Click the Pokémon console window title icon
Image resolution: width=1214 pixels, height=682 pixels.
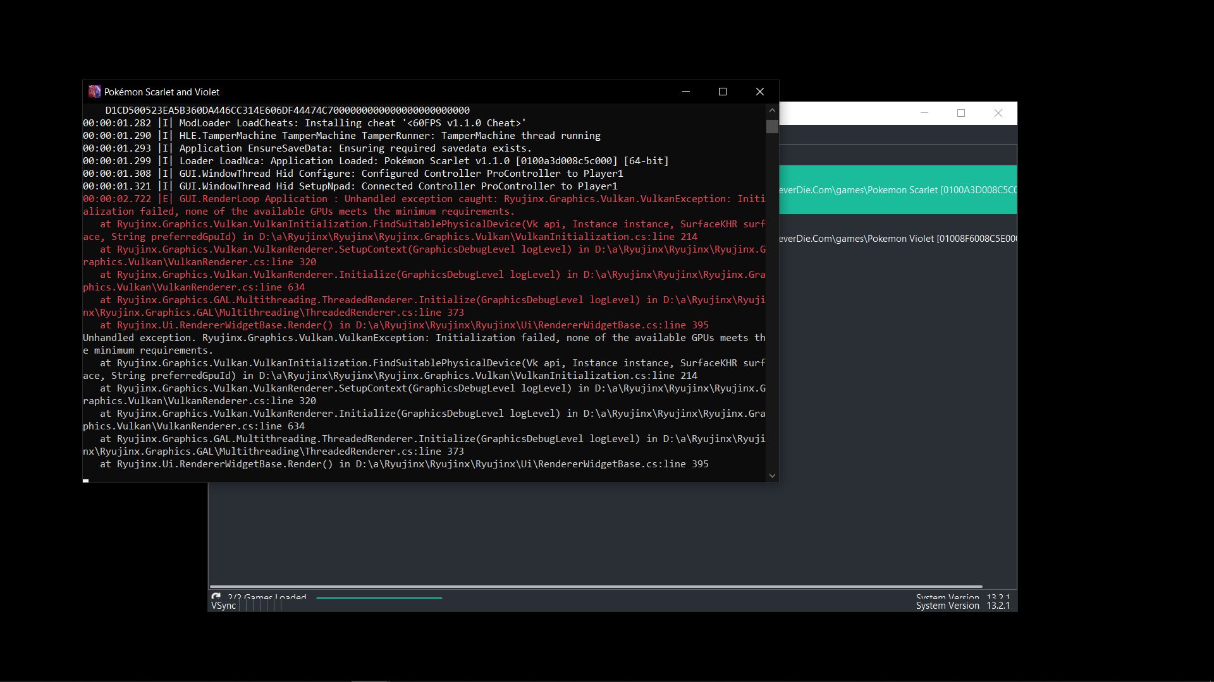pos(95,92)
